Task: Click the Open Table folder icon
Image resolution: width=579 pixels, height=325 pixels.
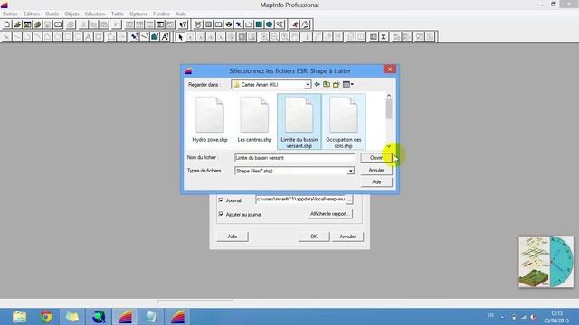Action: pos(17,24)
